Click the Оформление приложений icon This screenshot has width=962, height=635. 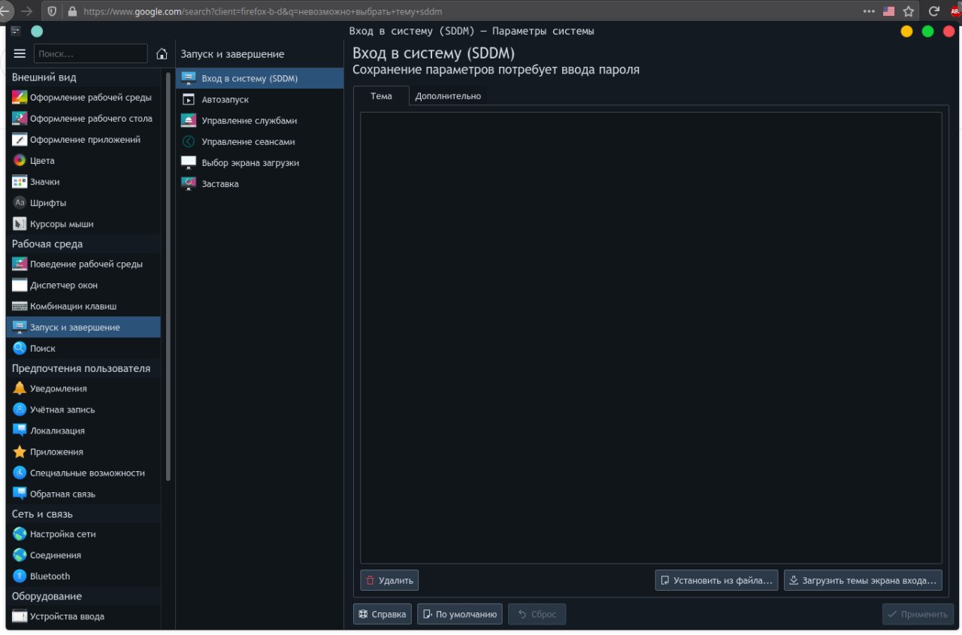click(20, 139)
